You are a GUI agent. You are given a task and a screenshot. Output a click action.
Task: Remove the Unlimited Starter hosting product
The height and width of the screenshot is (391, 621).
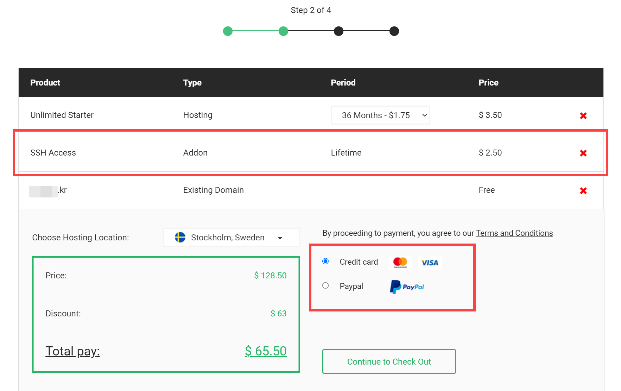(x=583, y=115)
